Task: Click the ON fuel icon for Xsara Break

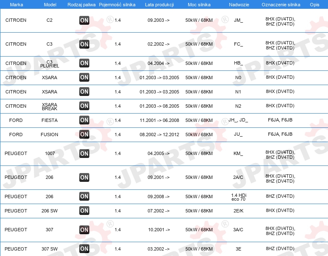Action: pyautogui.click(x=84, y=106)
